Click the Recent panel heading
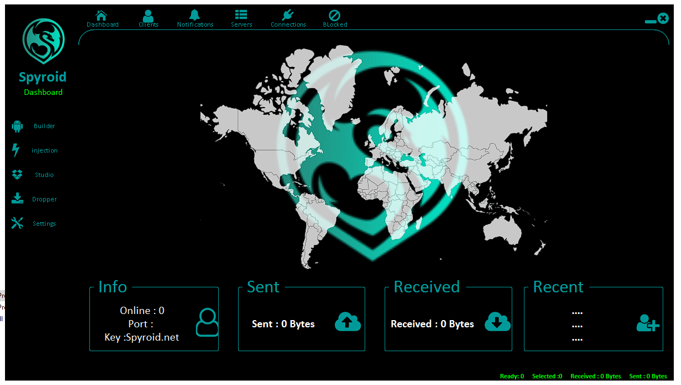Image resolution: width=681 pixels, height=385 pixels. 558,287
